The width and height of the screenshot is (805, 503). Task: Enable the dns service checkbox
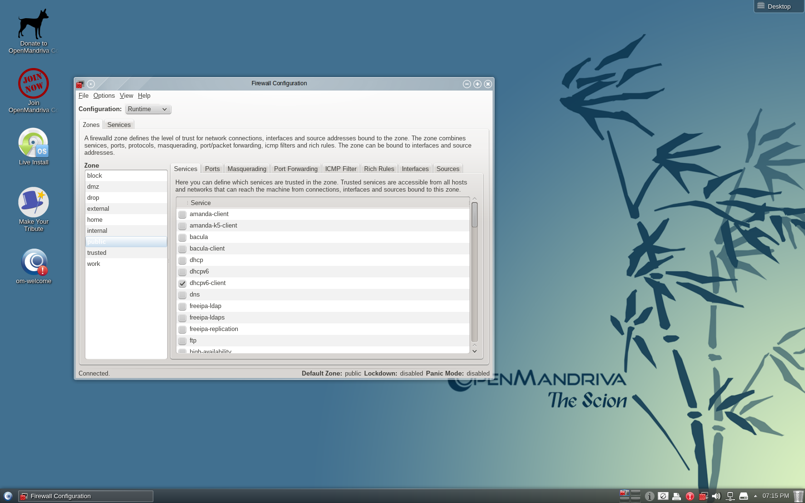coord(183,295)
